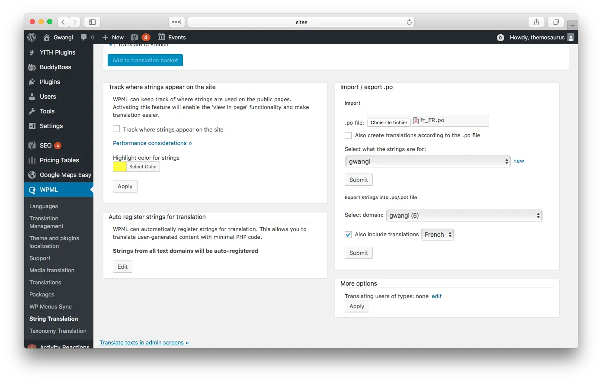Go back with browser back arrow

[x=63, y=22]
